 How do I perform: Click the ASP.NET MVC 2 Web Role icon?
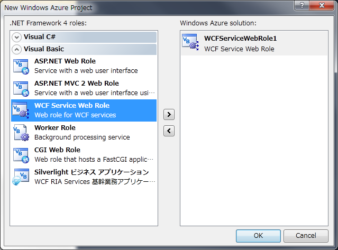point(21,89)
